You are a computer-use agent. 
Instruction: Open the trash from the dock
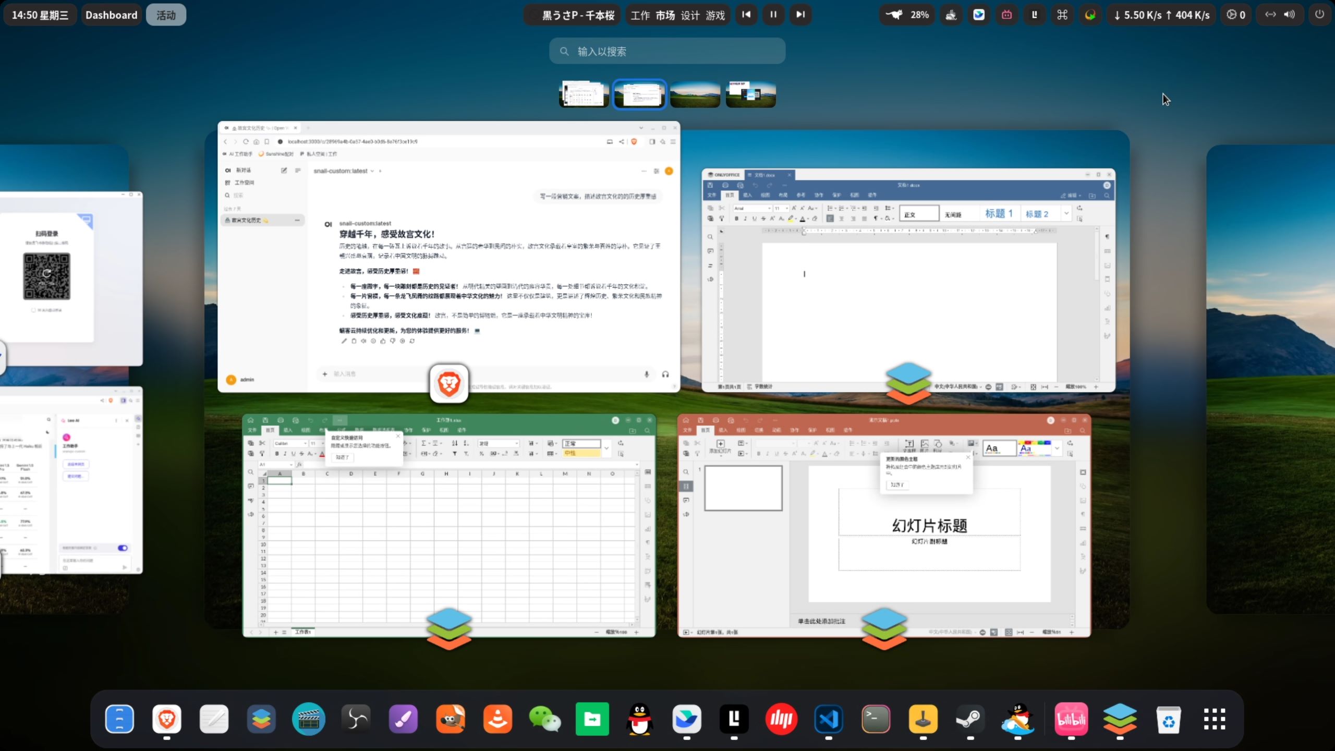[x=1168, y=719]
